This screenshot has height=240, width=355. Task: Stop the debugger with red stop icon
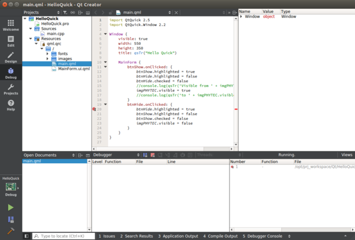[x=153, y=155]
